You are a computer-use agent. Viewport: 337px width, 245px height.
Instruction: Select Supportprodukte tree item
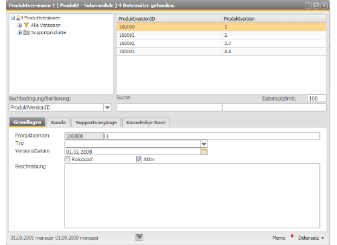(x=48, y=32)
